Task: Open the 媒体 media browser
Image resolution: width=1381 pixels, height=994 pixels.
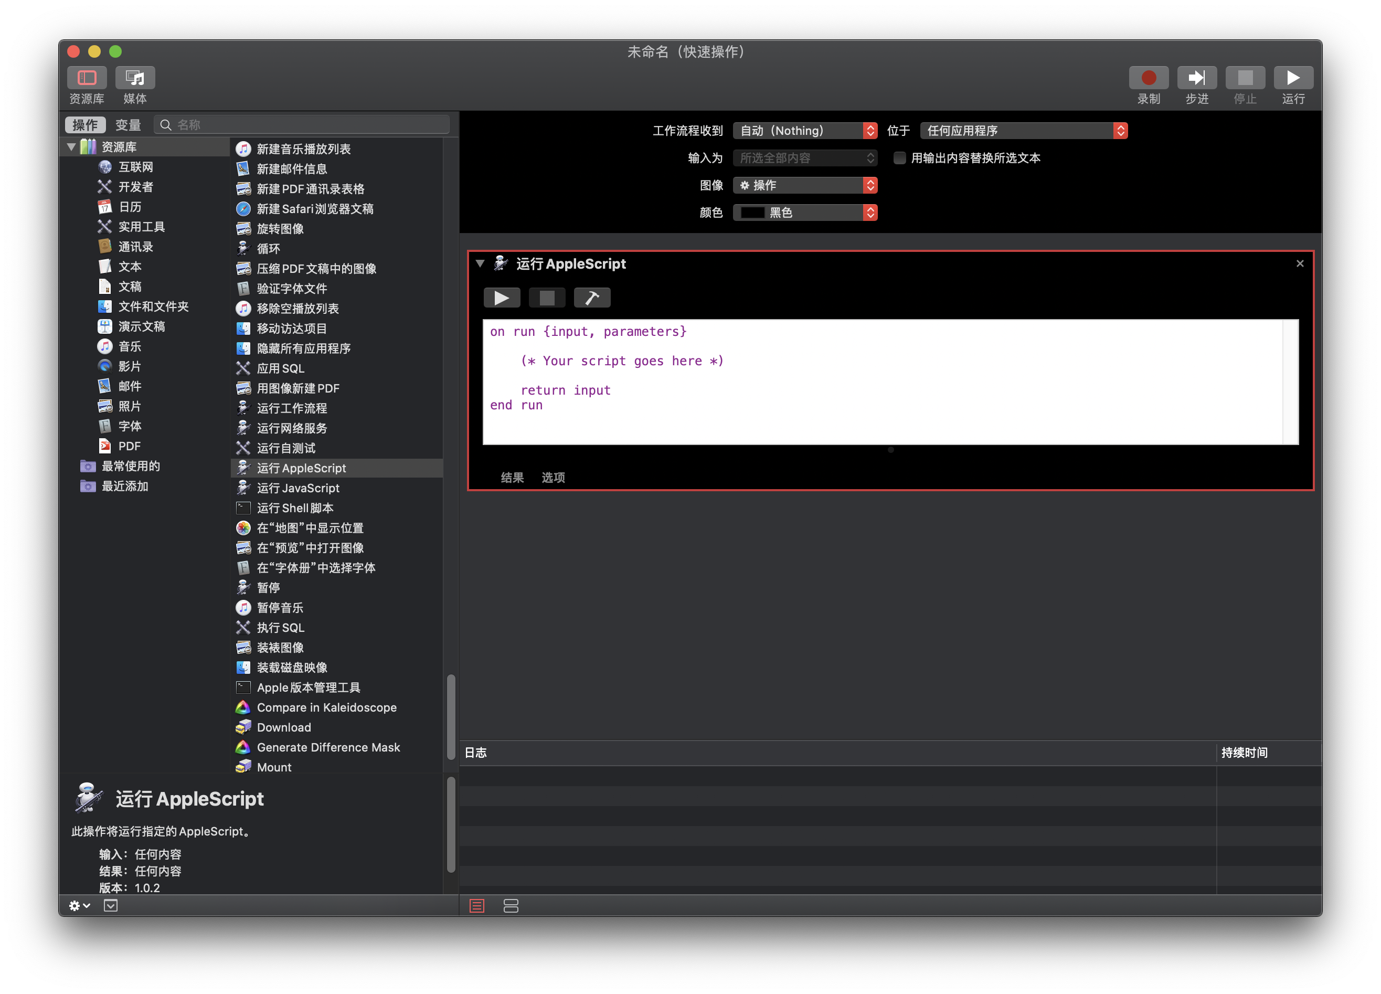Action: (x=134, y=78)
